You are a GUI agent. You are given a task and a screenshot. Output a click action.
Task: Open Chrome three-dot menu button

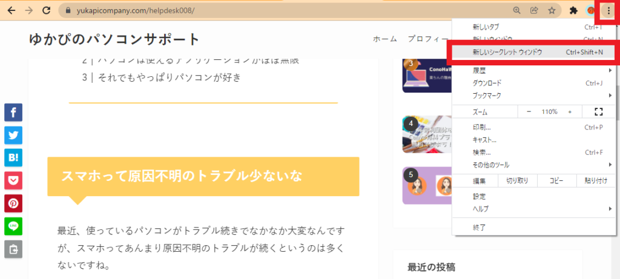coord(608,11)
